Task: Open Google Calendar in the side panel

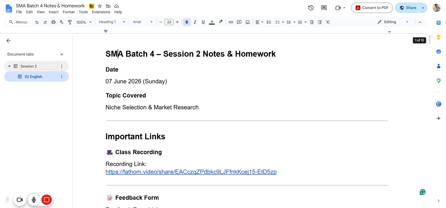Action: coord(438,23)
